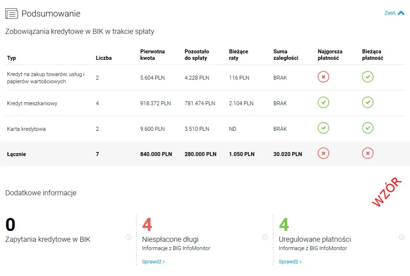
Task: Open Sprawdź link under Uregulowane płatności
Action: 290,262
